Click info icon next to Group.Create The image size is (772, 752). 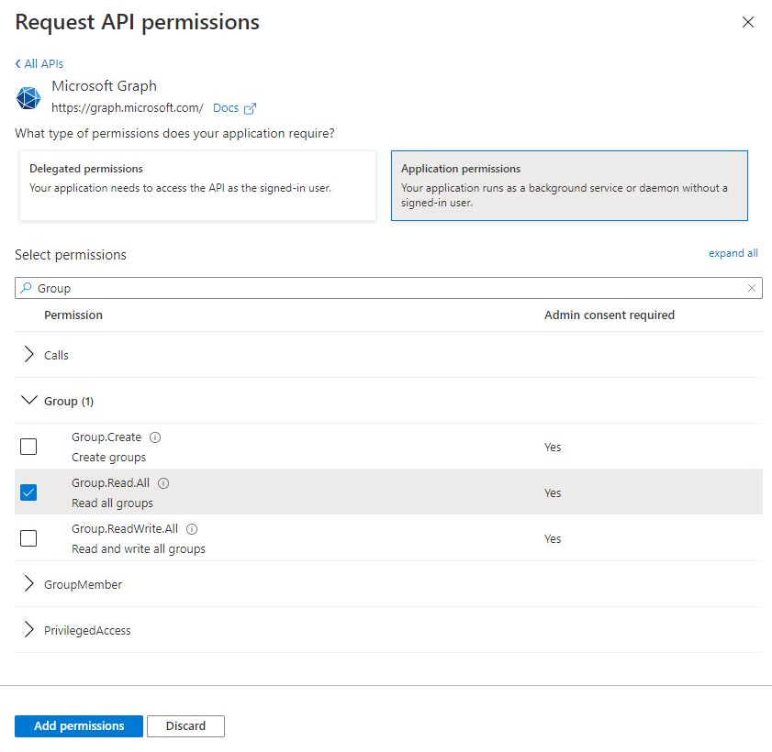coord(155,437)
